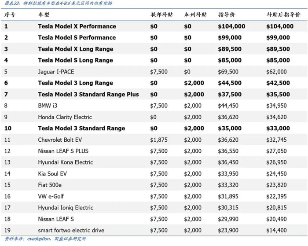Click the $104,000 guide price for Model X Performance

click(x=231, y=26)
